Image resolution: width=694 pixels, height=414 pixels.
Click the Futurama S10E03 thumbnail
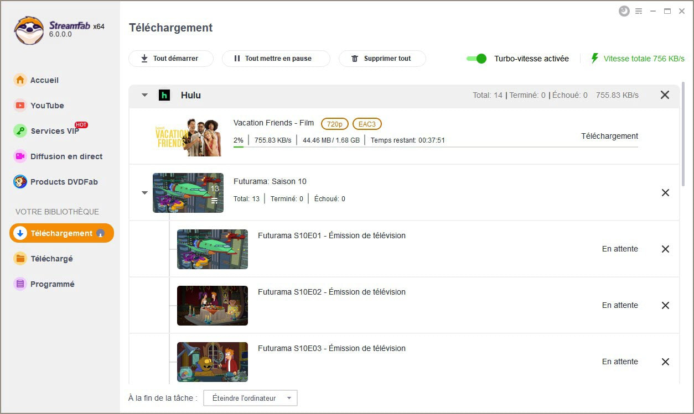pyautogui.click(x=213, y=362)
